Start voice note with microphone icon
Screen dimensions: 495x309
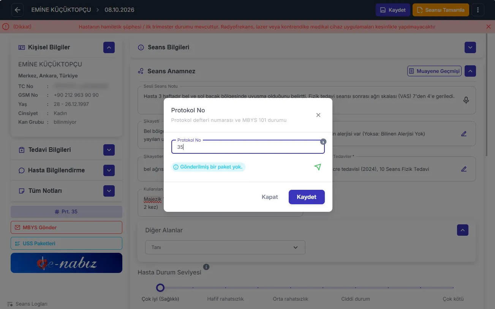466,100
